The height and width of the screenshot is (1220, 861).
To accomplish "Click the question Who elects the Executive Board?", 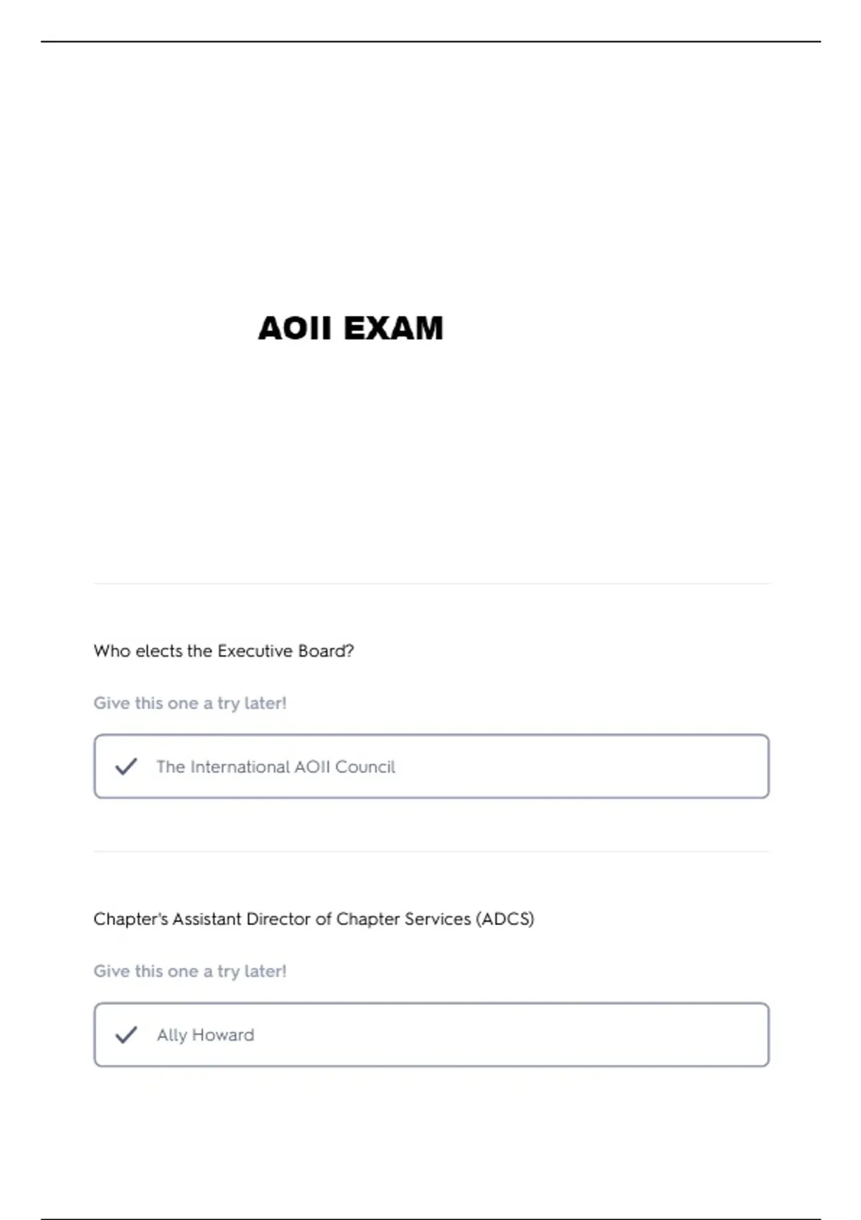I will pyautogui.click(x=224, y=651).
